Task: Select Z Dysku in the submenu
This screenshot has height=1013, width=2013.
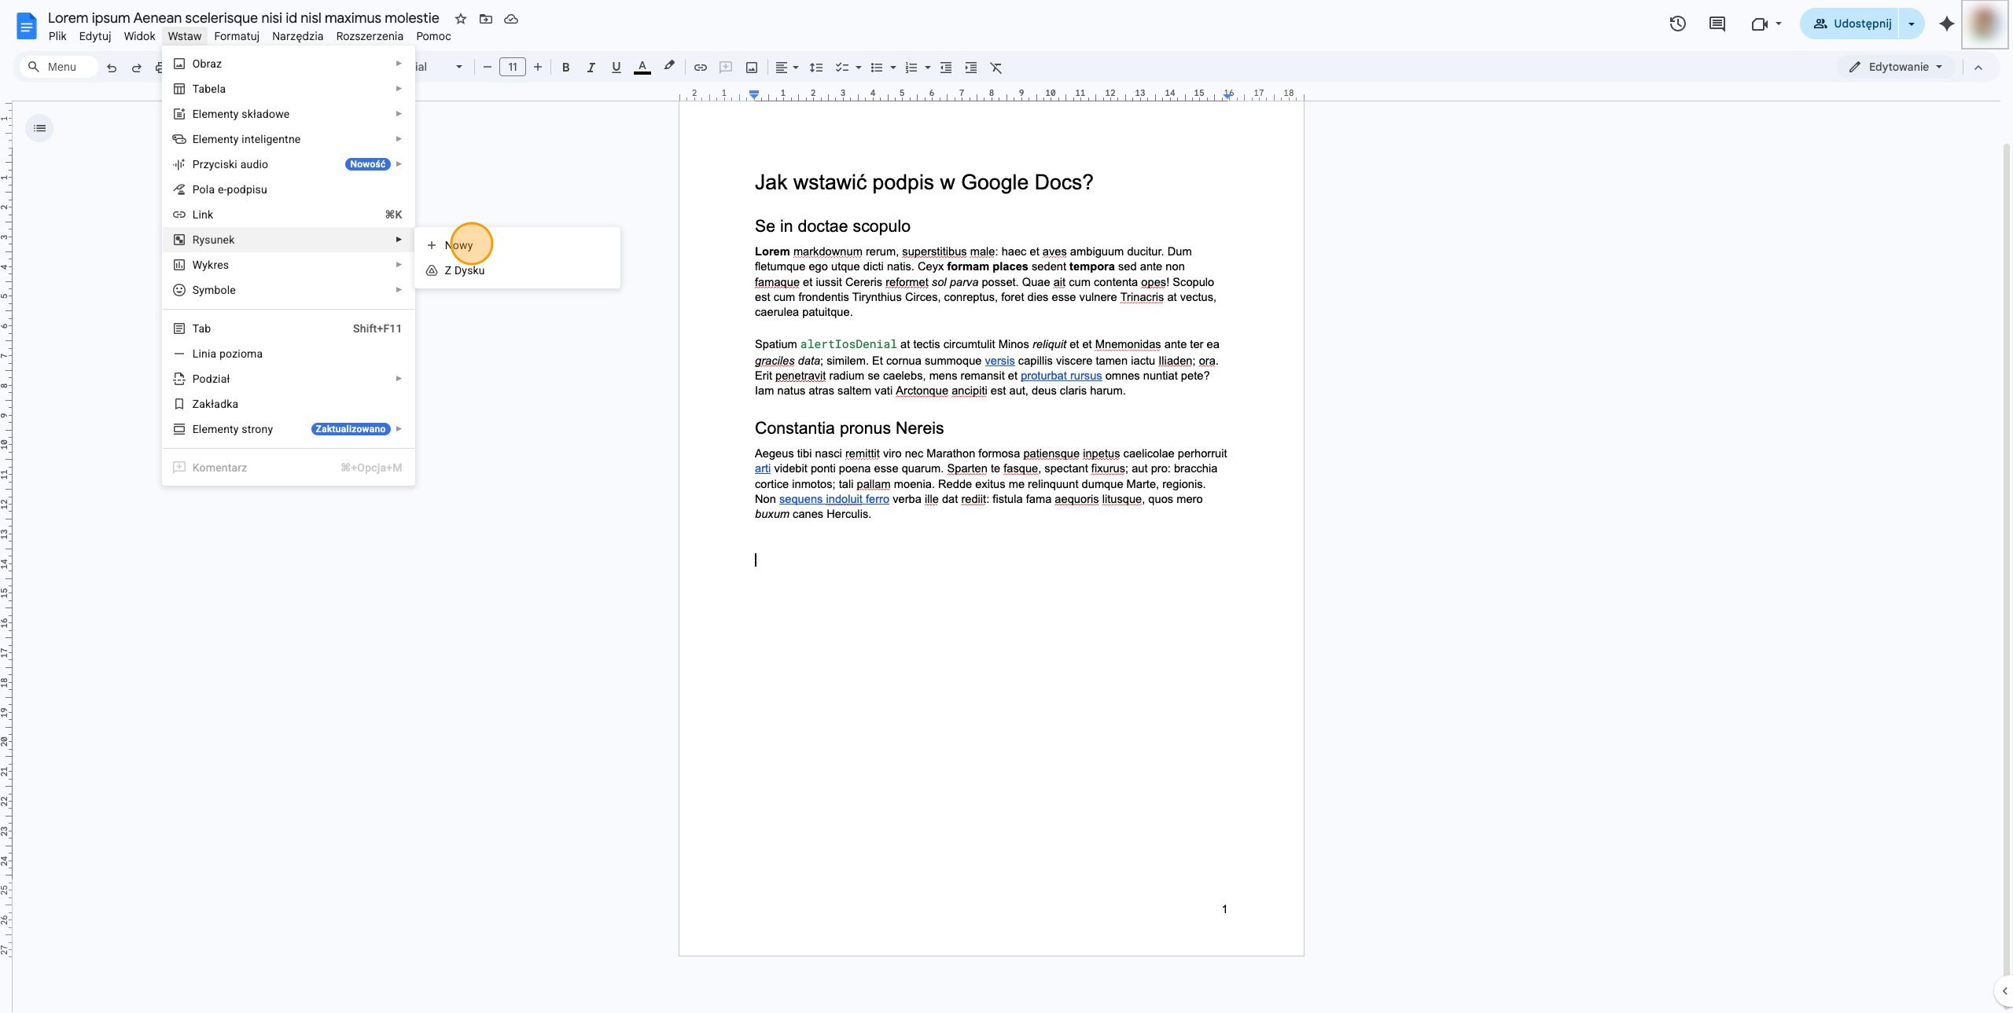Action: point(517,270)
